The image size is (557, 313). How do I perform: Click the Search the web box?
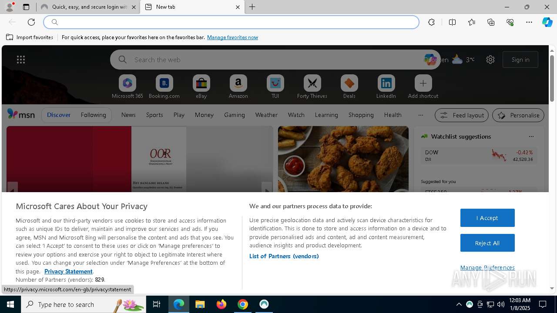275,60
